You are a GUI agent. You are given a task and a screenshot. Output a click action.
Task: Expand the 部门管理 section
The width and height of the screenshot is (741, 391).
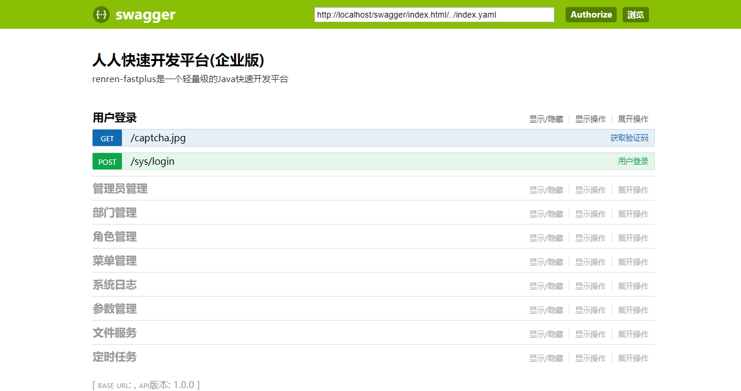point(114,213)
